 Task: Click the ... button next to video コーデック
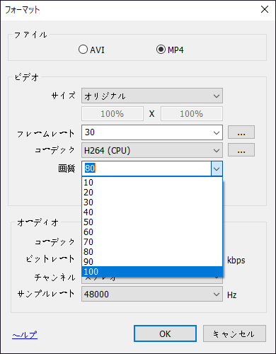pyautogui.click(x=241, y=150)
